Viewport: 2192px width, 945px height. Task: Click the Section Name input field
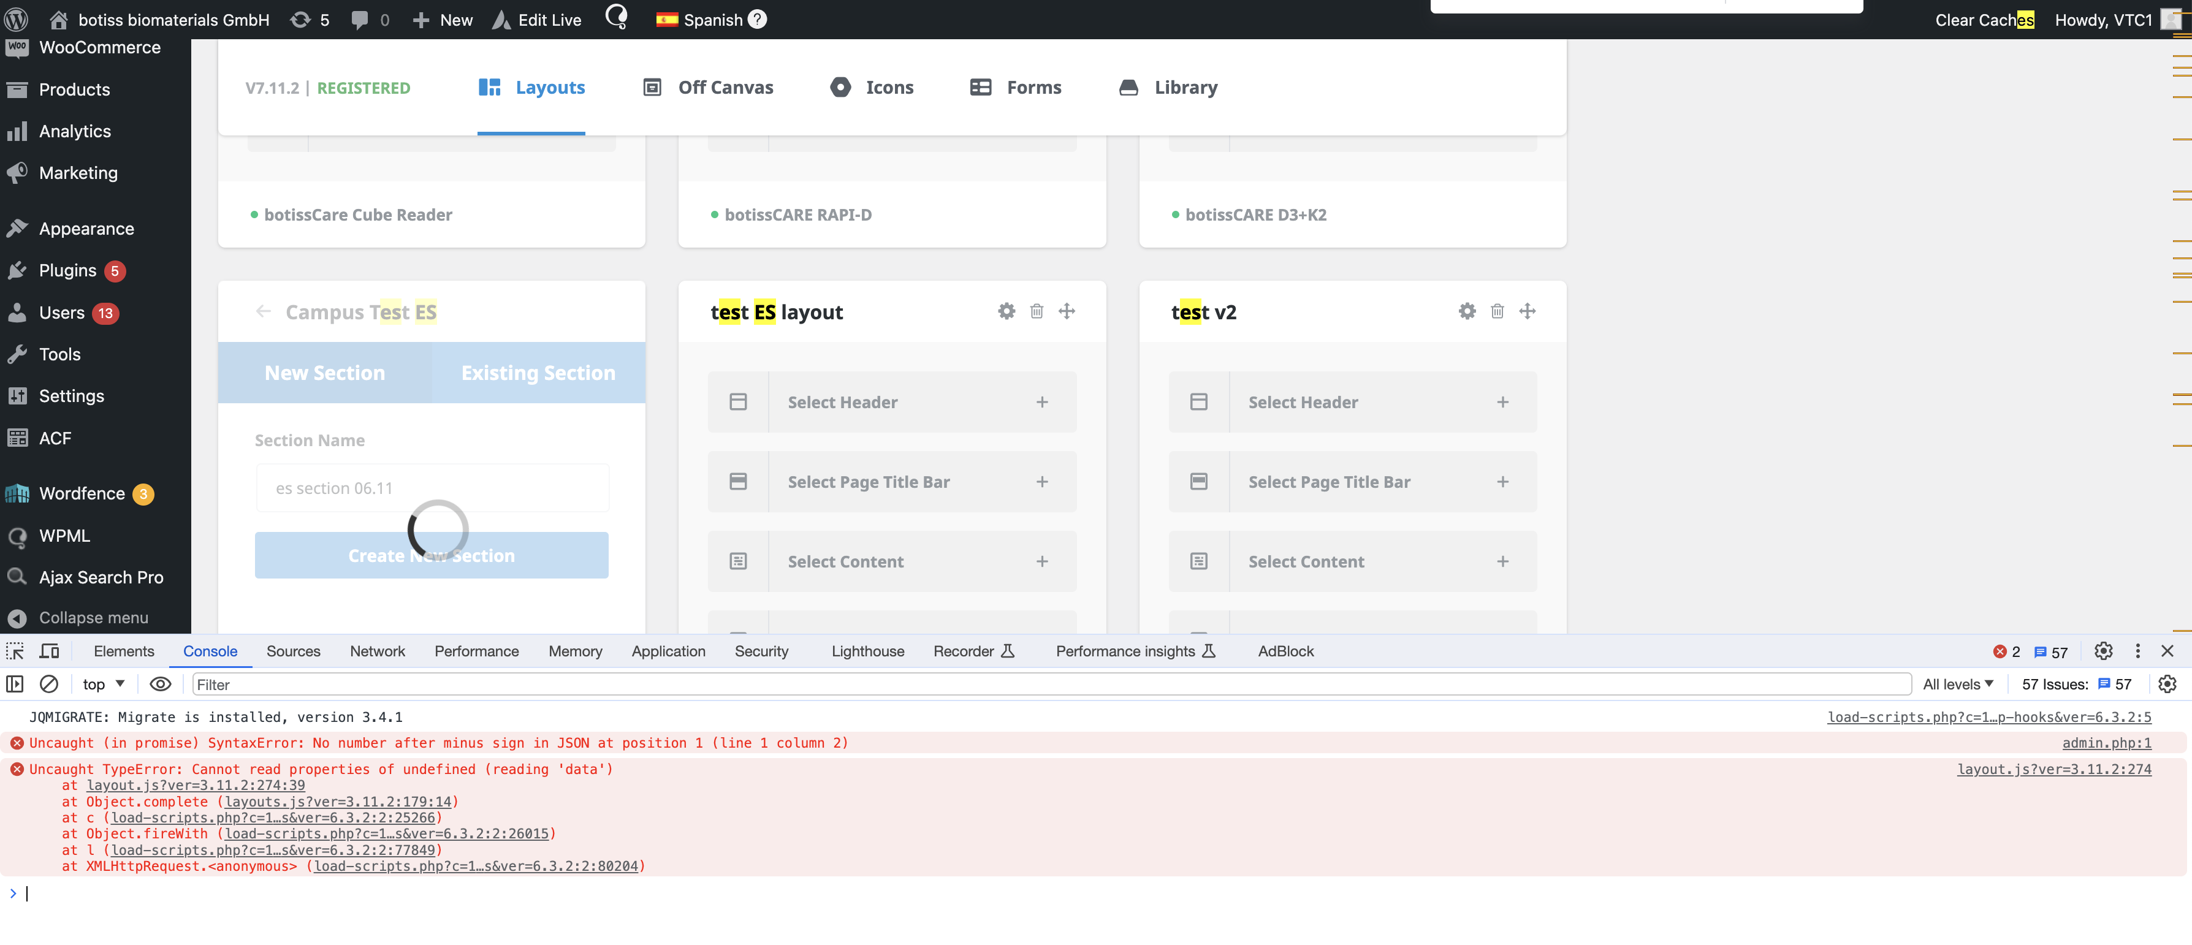point(432,488)
